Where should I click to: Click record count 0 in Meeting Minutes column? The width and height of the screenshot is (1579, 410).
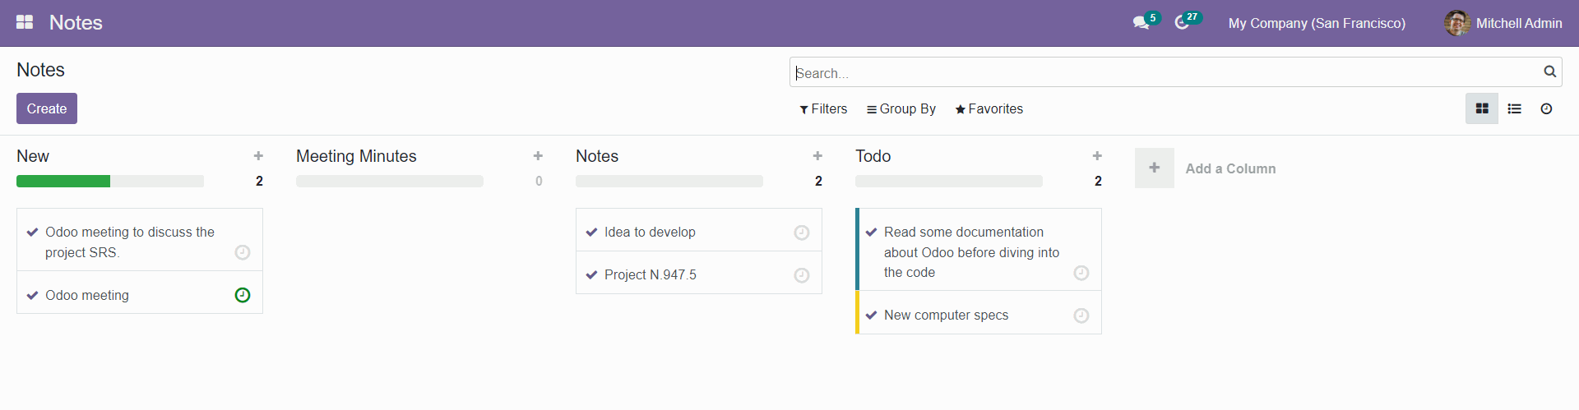coord(539,181)
